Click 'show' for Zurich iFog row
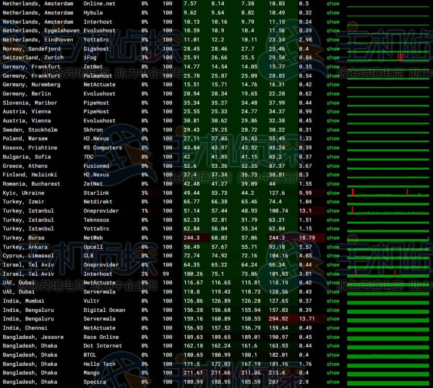The width and height of the screenshot is (433, 388). tap(333, 58)
